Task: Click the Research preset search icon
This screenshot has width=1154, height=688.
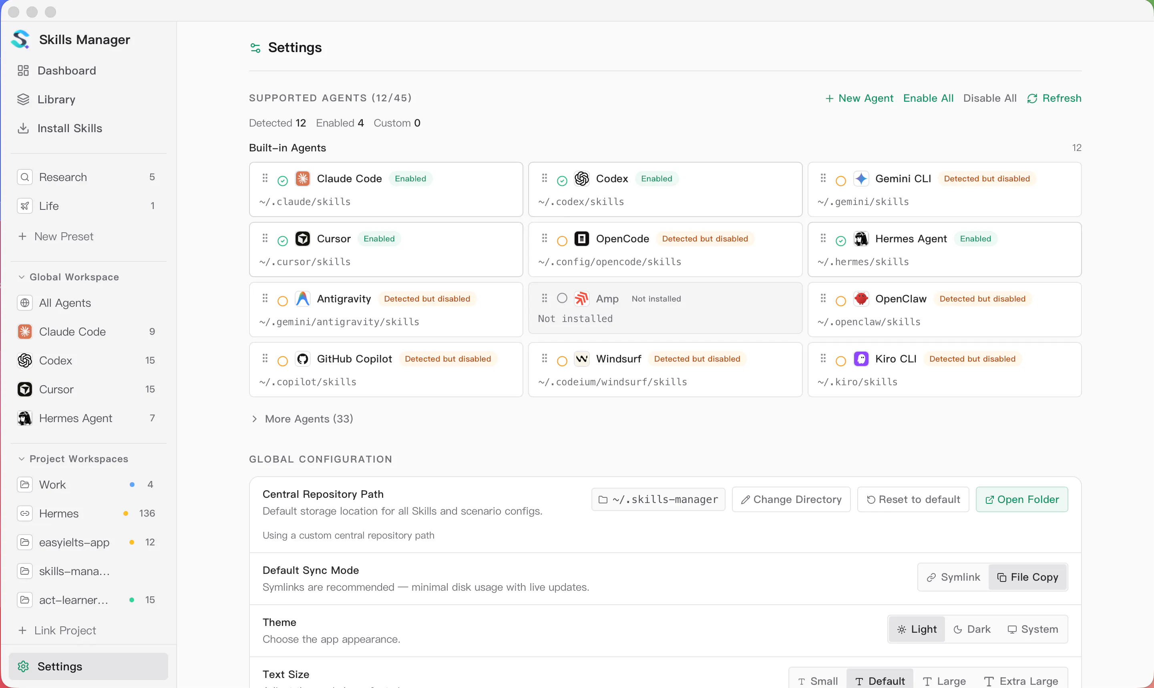Action: click(x=25, y=177)
